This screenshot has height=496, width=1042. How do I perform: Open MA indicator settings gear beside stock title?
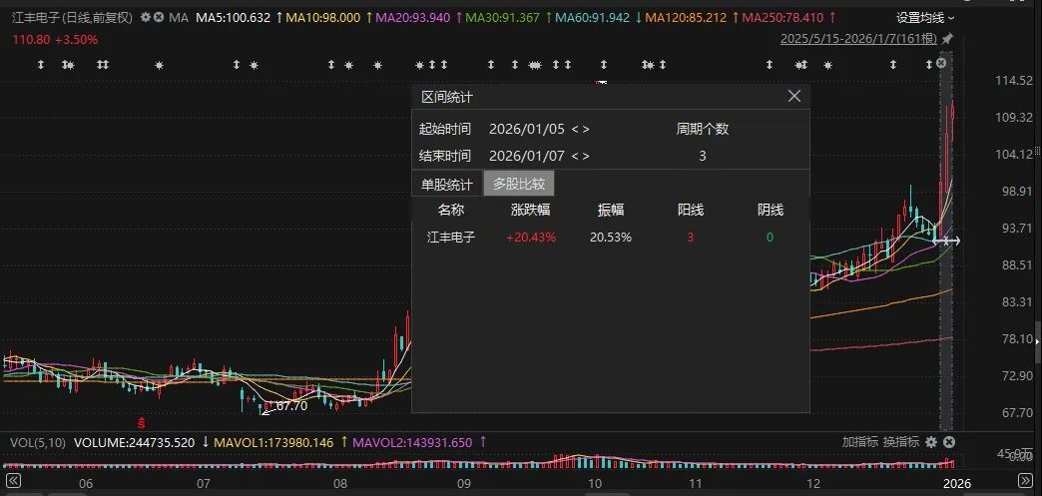point(146,17)
